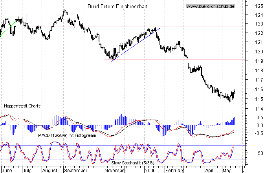Select the Slow Stochastik (5/3/3) label
The image size is (264, 173).
pyautogui.click(x=133, y=163)
